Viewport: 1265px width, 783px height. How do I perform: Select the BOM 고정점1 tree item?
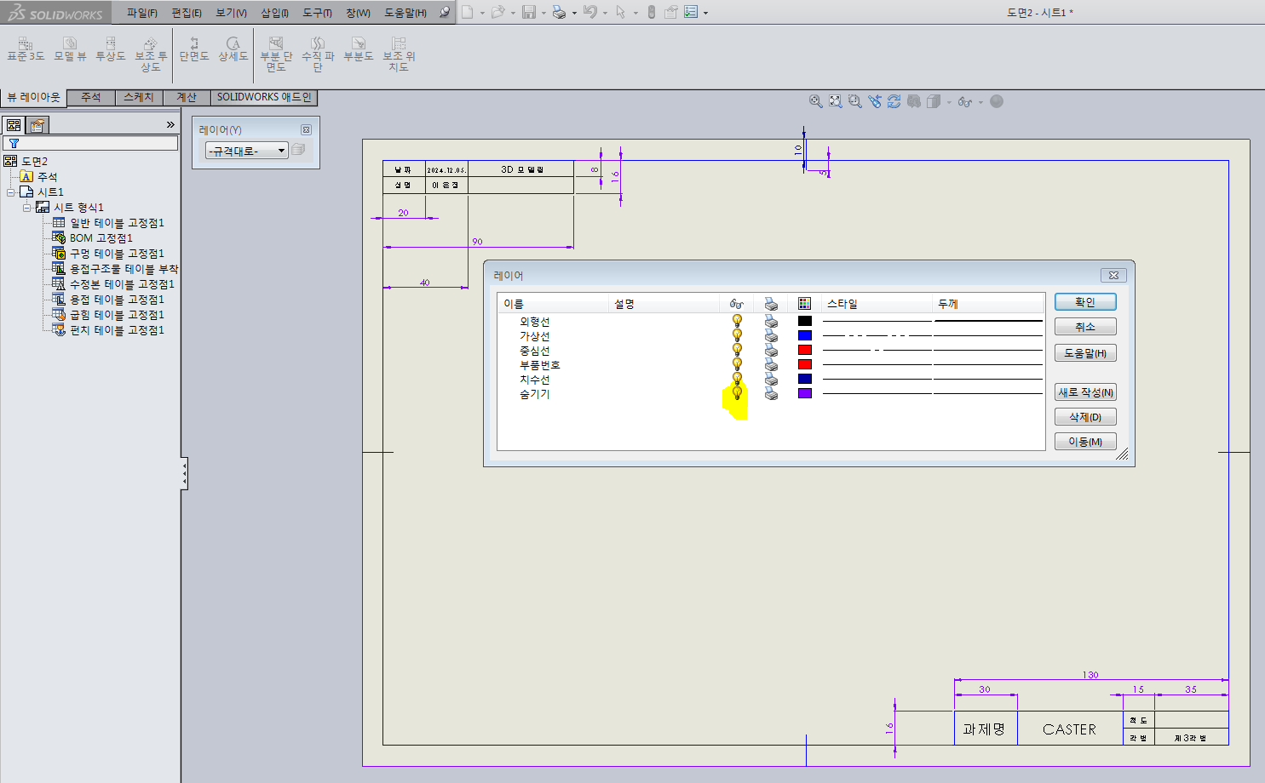[x=92, y=238]
